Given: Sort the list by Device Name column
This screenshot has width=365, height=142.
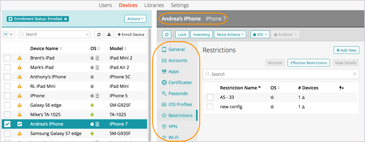Looking at the screenshot, I should pyautogui.click(x=44, y=48).
